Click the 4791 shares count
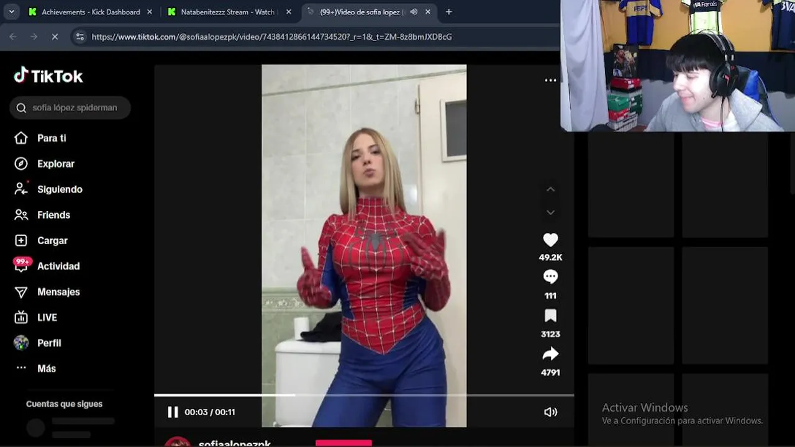Image resolution: width=795 pixels, height=447 pixels. click(550, 372)
